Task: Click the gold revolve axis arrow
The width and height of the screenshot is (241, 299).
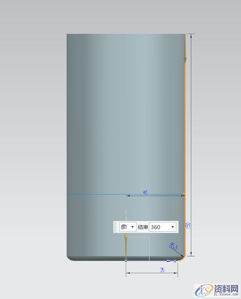Action: 126,245
